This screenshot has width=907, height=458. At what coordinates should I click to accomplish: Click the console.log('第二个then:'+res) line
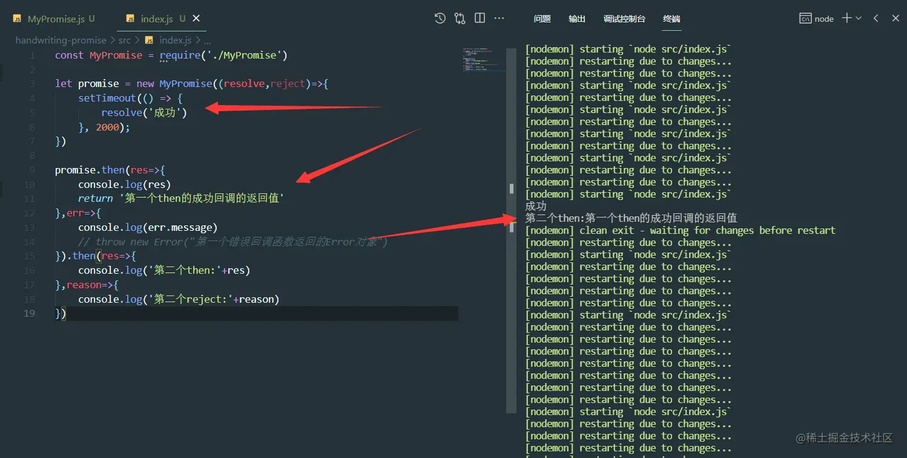[x=164, y=270]
